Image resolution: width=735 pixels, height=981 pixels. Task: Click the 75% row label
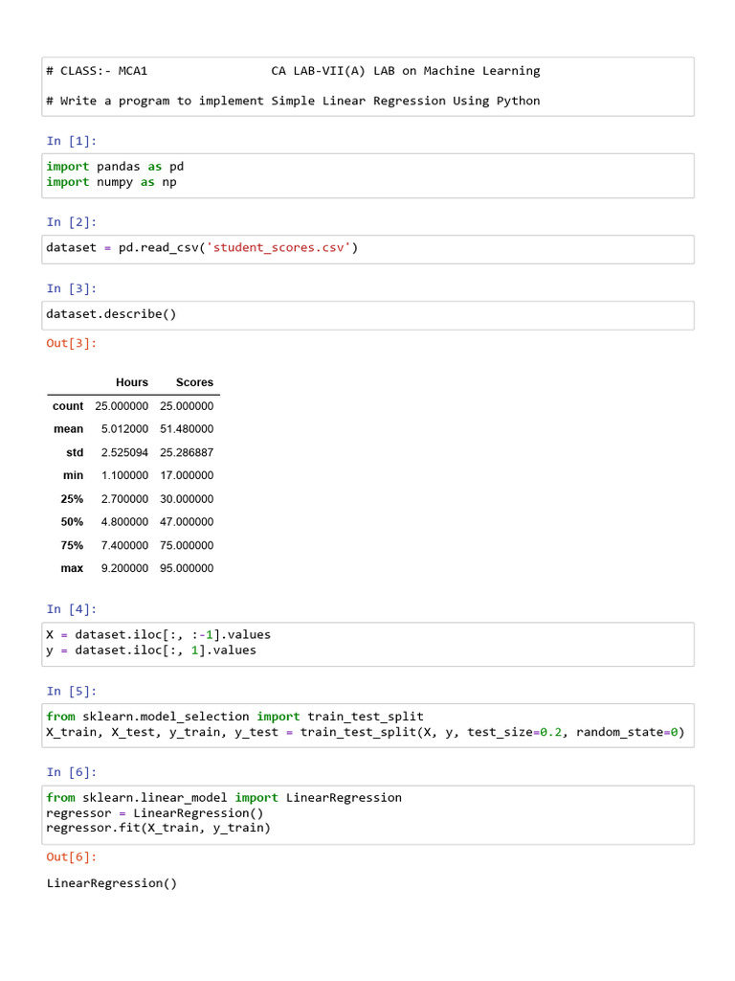tap(72, 545)
